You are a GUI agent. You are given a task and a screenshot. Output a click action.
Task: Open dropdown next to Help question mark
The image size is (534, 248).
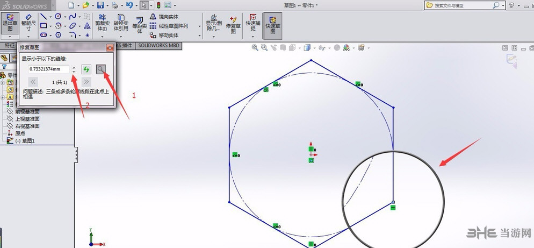point(519,5)
